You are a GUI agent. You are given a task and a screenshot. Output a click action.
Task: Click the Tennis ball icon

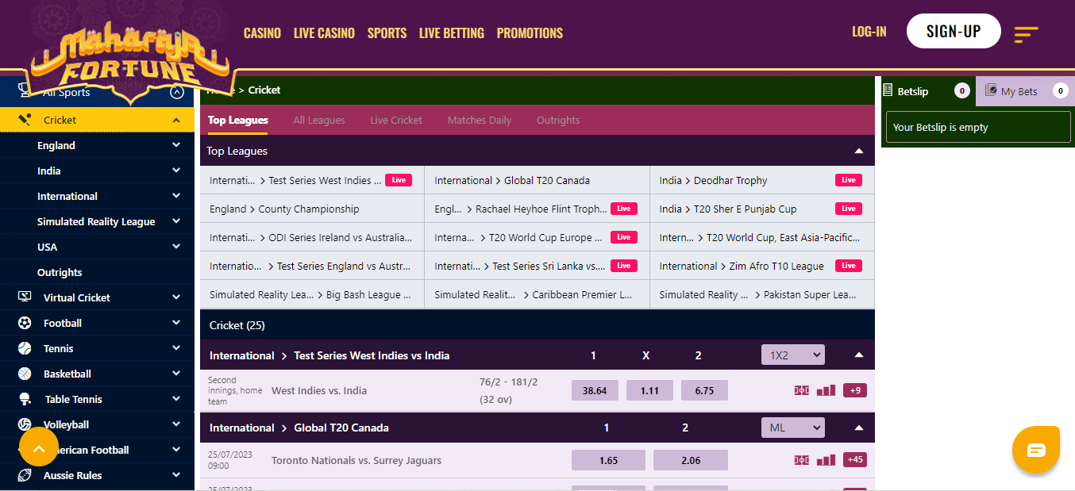pyautogui.click(x=25, y=348)
